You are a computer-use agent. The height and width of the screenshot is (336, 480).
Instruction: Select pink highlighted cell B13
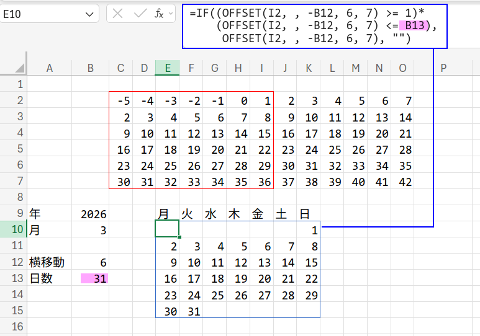[91, 278]
